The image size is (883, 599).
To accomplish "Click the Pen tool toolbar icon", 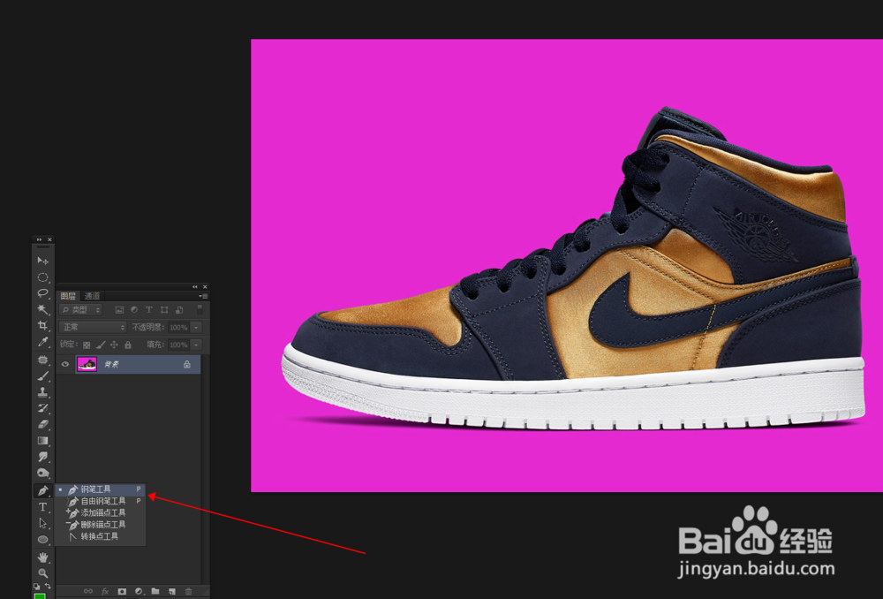I will pos(42,491).
